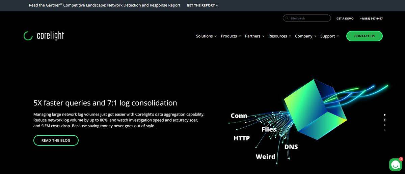
Task: Open the chat widget icon
Action: 395,164
